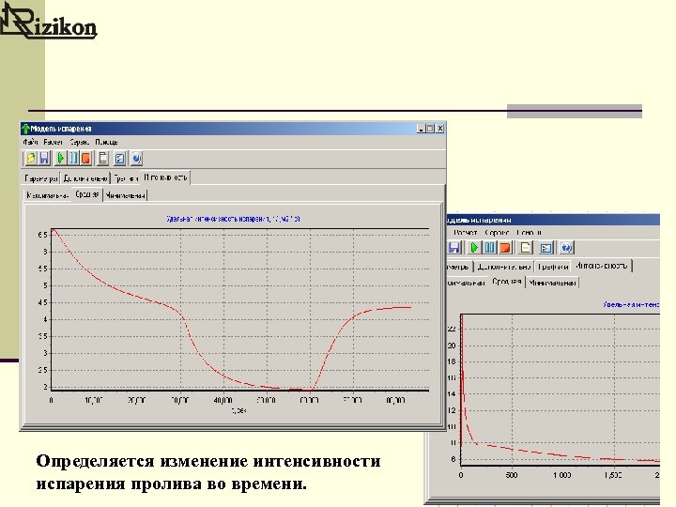Click the save floppy icon in the right window
Screen dimensions: 676x507
click(x=454, y=248)
